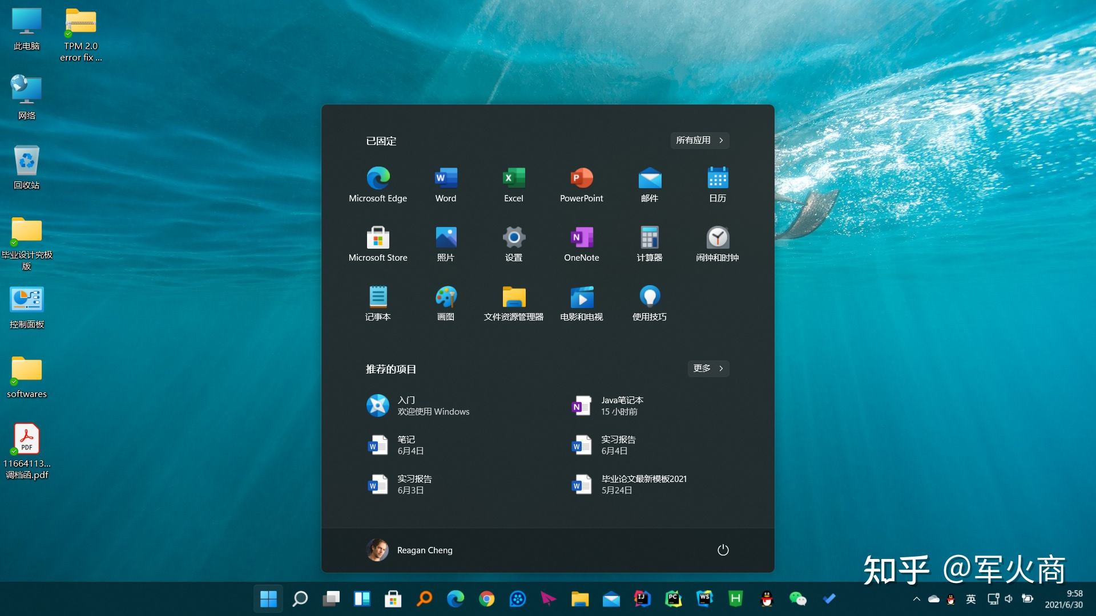The height and width of the screenshot is (616, 1096).
Task: Open the 邮件 (Mail) pinned app
Action: click(650, 185)
